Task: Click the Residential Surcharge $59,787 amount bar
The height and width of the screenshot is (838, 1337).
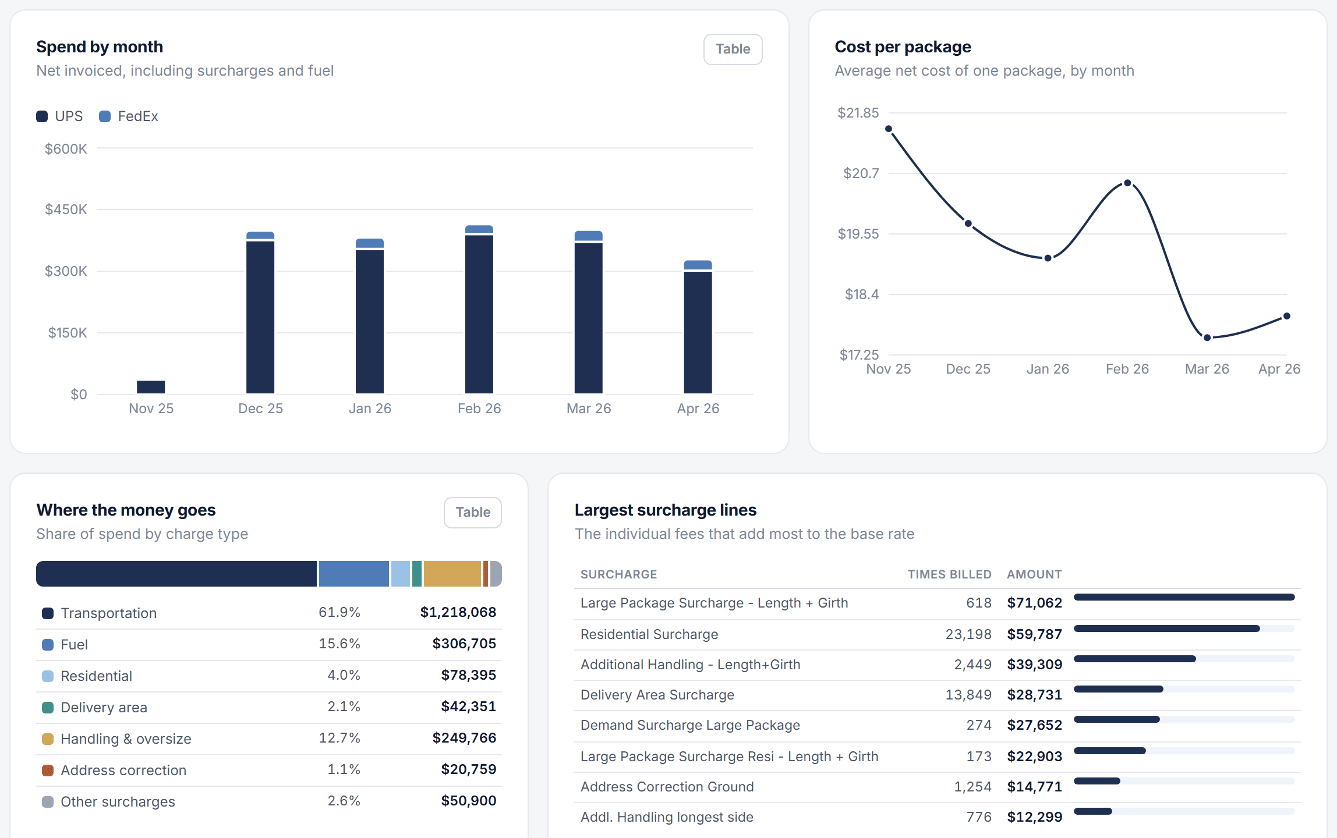Action: tap(1167, 628)
